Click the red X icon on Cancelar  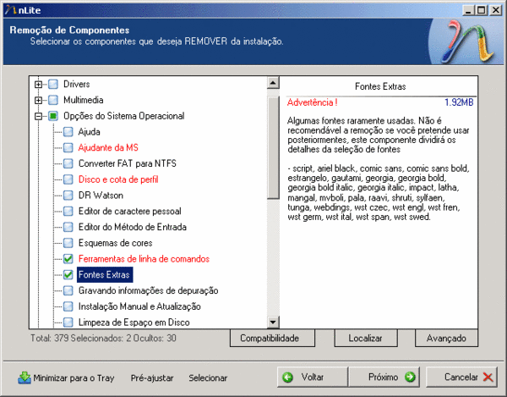tap(488, 378)
